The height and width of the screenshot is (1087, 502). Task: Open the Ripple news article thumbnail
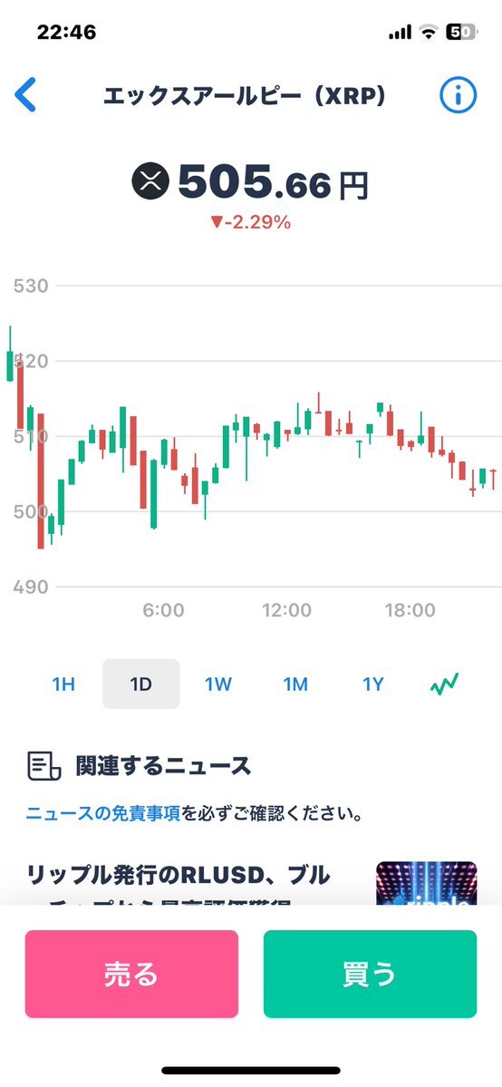coord(427,883)
